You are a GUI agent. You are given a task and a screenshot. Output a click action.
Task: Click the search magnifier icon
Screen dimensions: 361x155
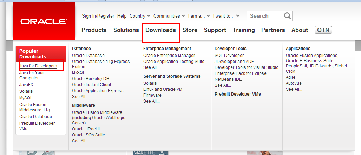(x=287, y=16)
